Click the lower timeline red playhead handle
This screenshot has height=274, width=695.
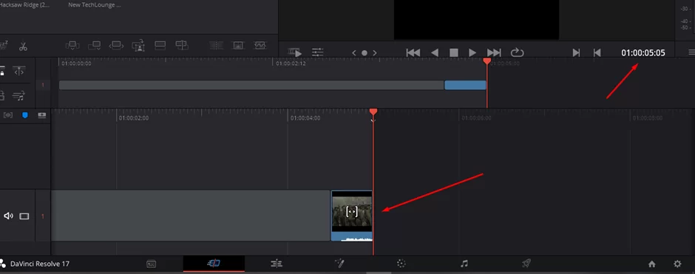coord(373,112)
